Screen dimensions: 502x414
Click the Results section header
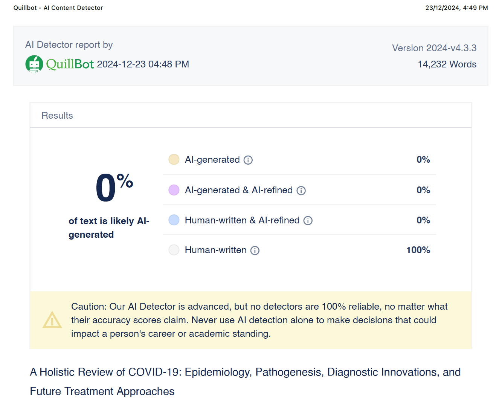[57, 116]
